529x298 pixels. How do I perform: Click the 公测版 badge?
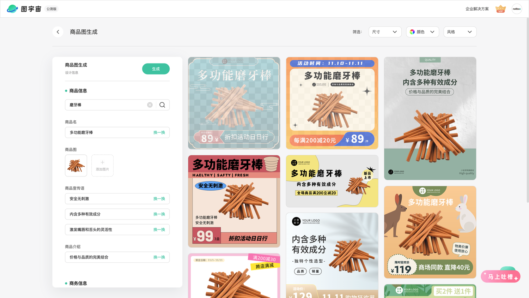(51, 9)
